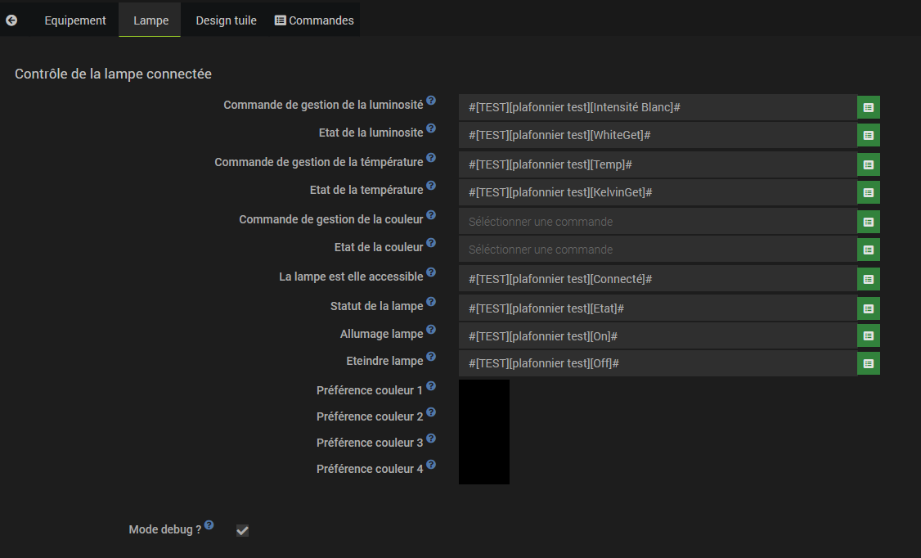921x558 pixels.
Task: Pick the Préférence couleur 4 color swatch
Action: [484, 471]
